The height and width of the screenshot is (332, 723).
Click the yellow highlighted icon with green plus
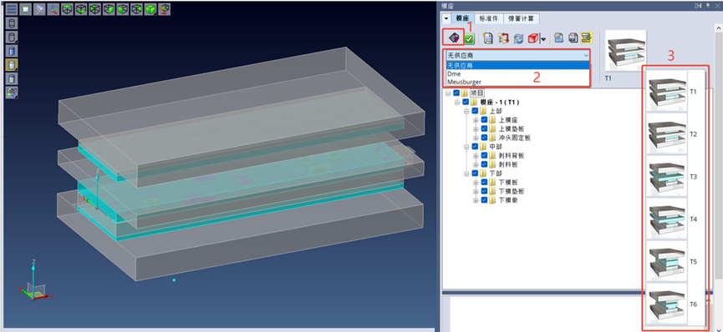pyautogui.click(x=587, y=38)
